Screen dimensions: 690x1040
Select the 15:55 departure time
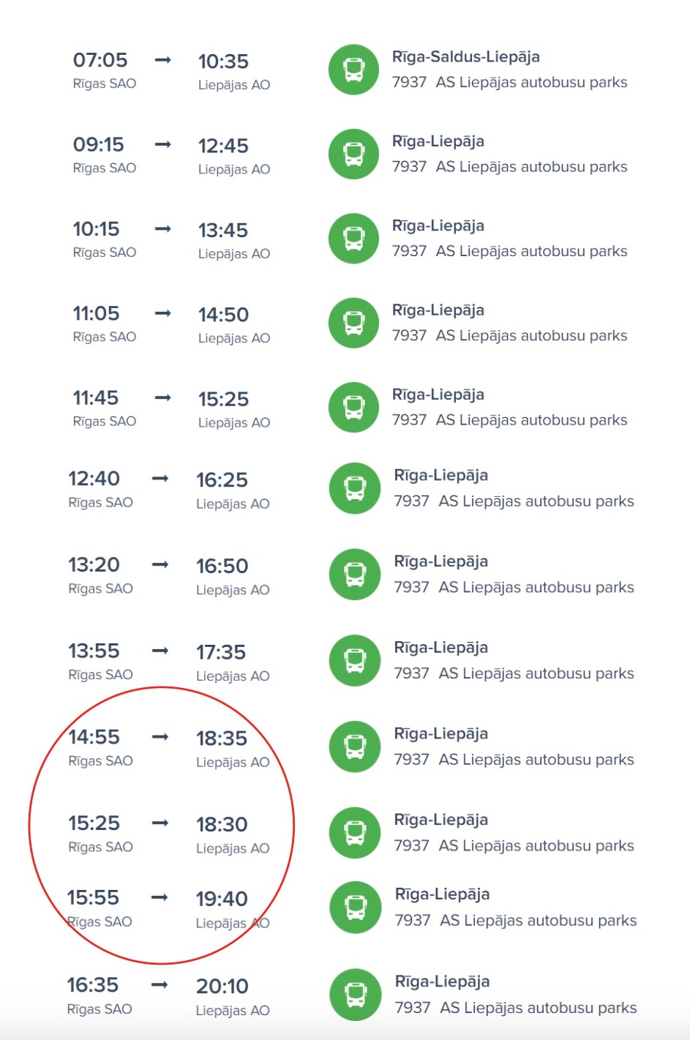tap(93, 898)
